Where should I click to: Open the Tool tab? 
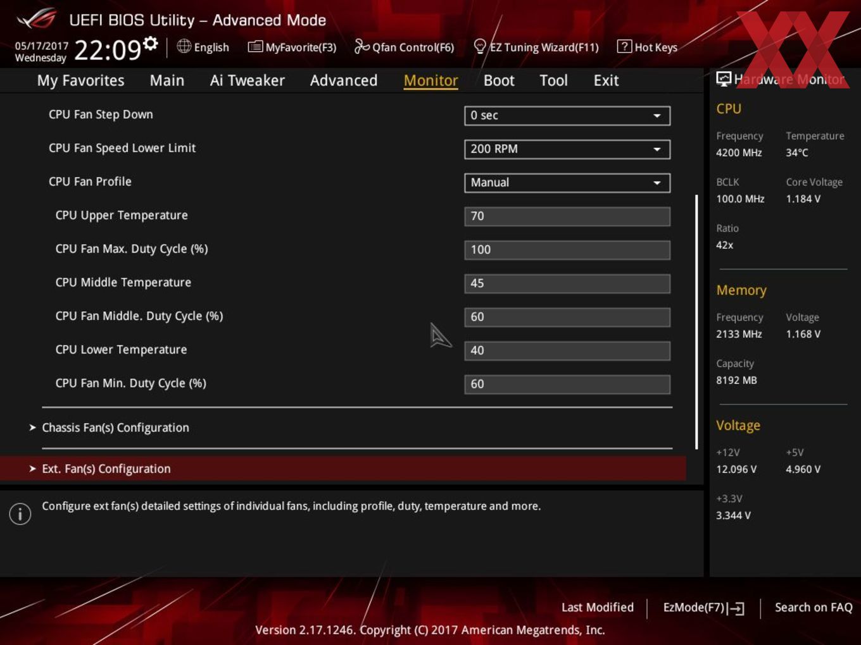553,80
